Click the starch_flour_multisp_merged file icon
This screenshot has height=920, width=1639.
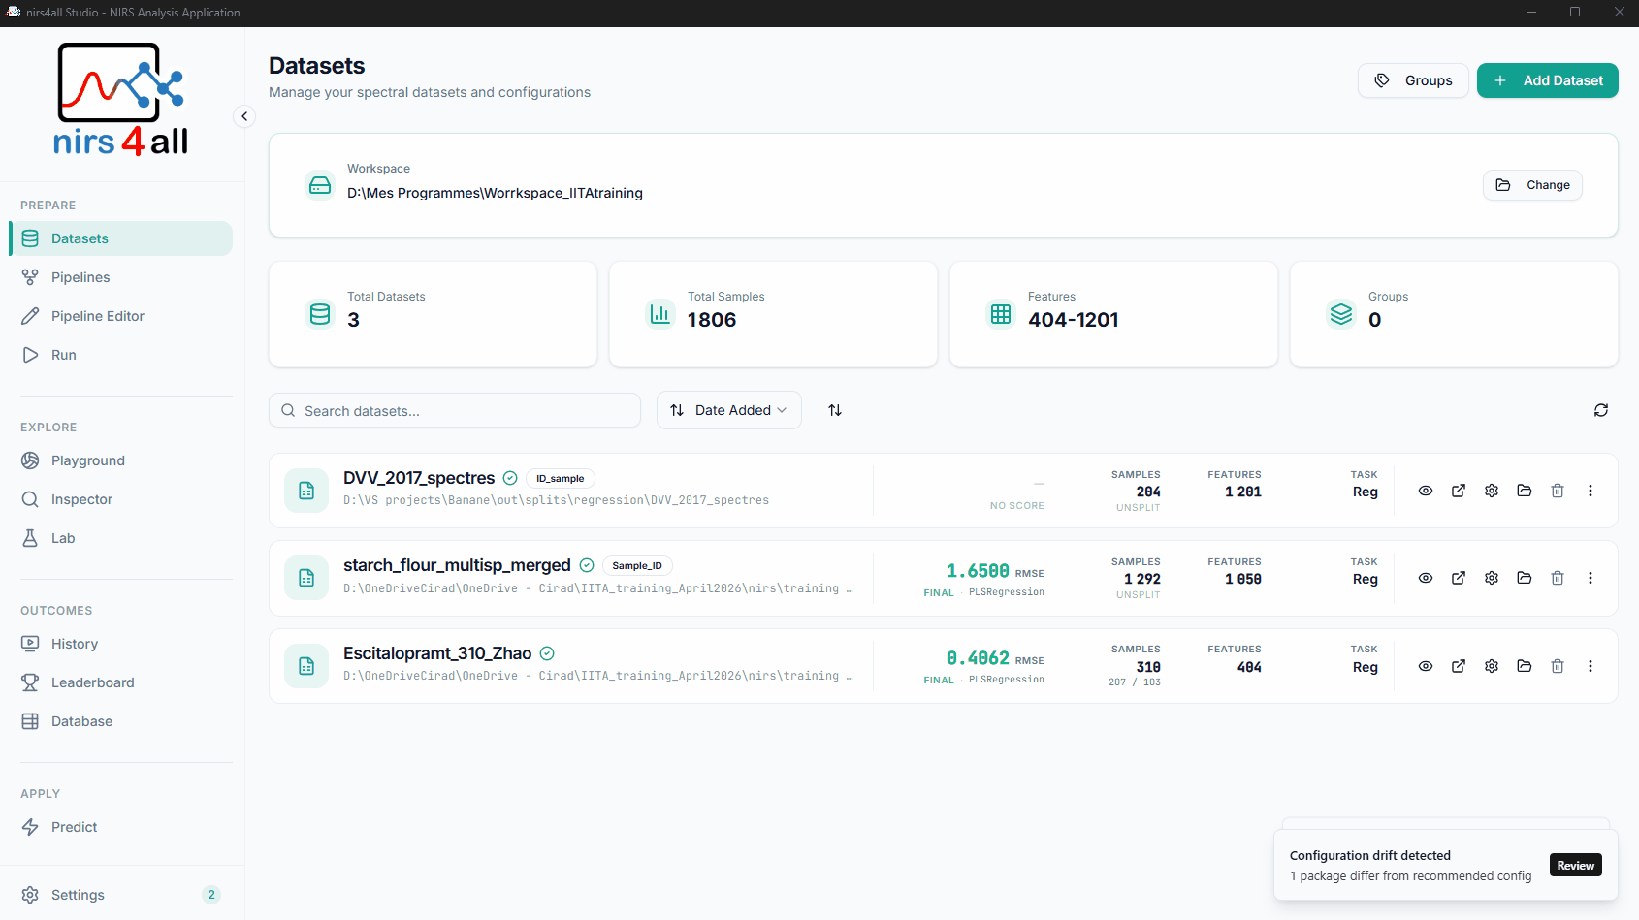click(306, 578)
